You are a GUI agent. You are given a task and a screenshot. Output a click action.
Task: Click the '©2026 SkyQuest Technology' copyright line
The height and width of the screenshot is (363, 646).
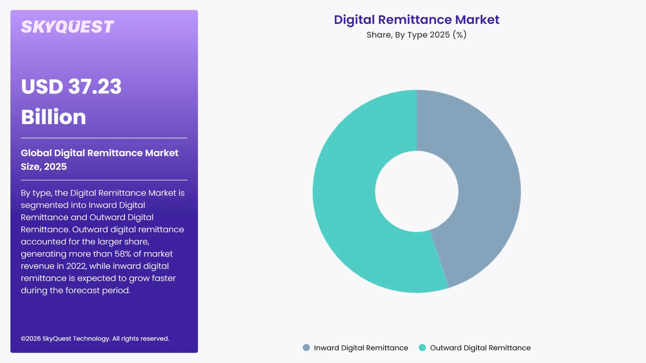95,338
